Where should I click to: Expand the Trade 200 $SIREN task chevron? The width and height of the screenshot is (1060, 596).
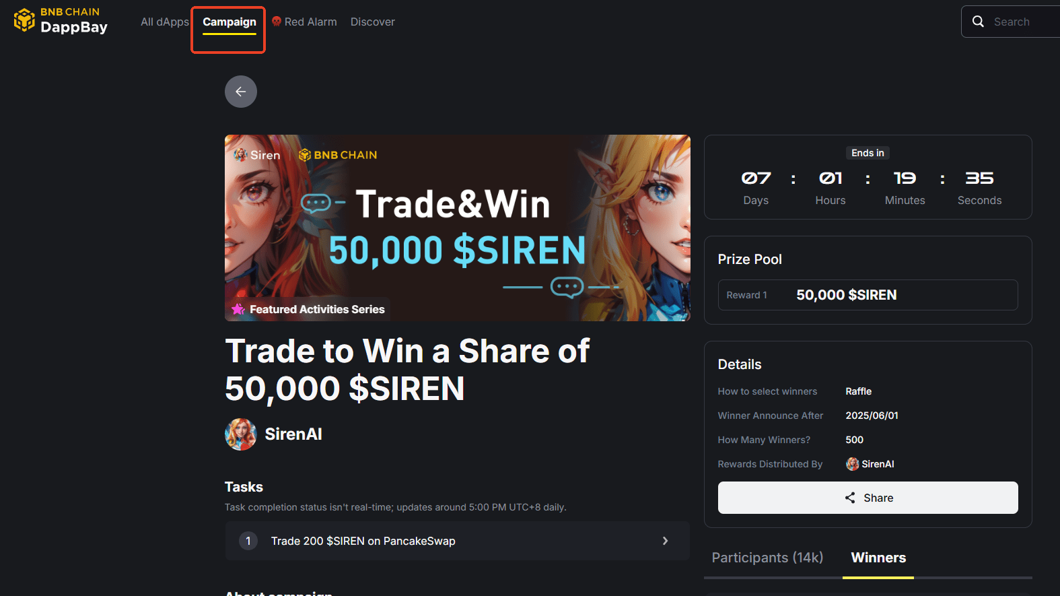[x=665, y=541]
